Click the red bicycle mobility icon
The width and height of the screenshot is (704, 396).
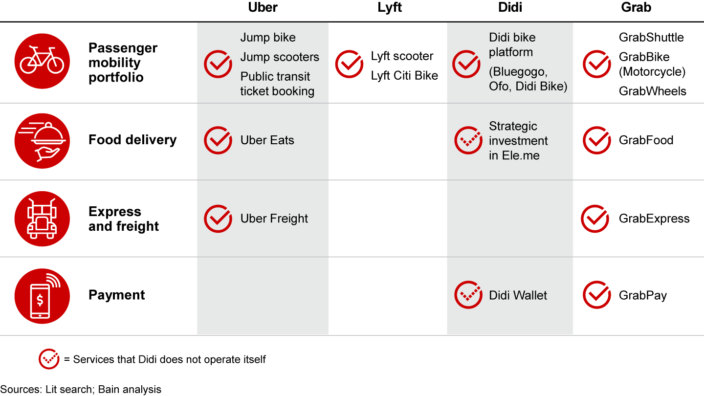pyautogui.click(x=42, y=60)
